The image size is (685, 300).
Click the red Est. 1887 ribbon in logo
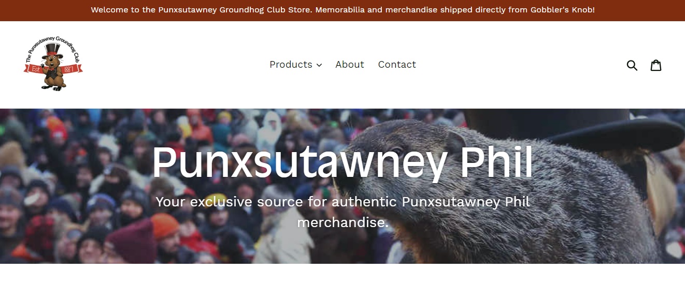[x=53, y=69]
